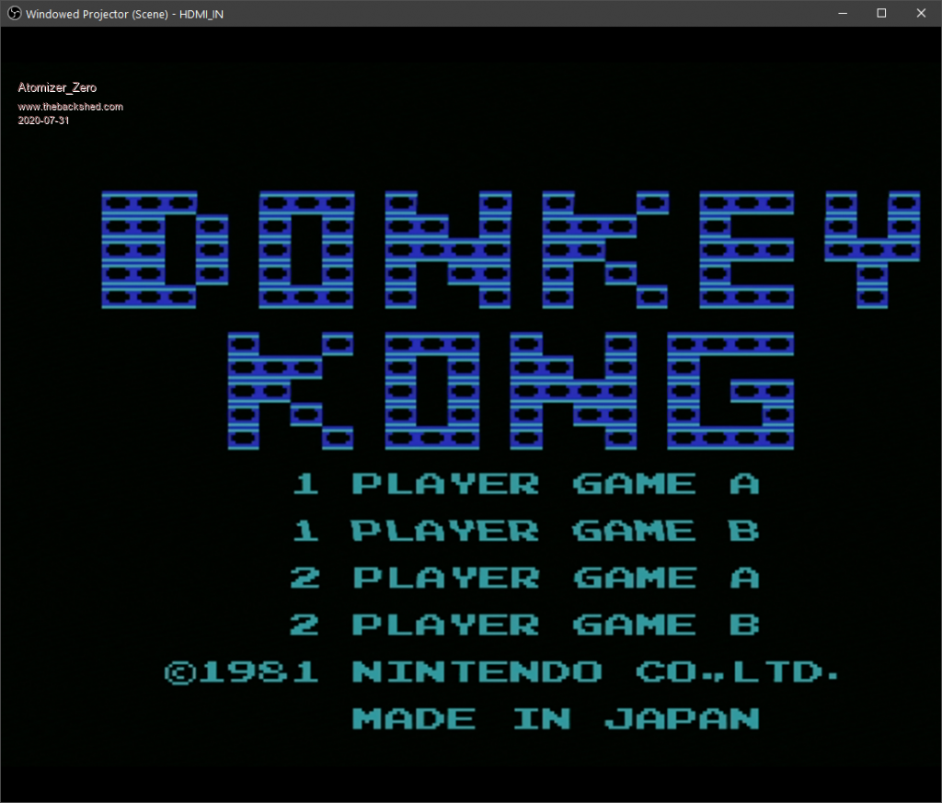Viewport: 942px width, 803px height.
Task: Click the "Windowed Projector (Scene) - HDMI_IN" title text
Action: (x=124, y=14)
